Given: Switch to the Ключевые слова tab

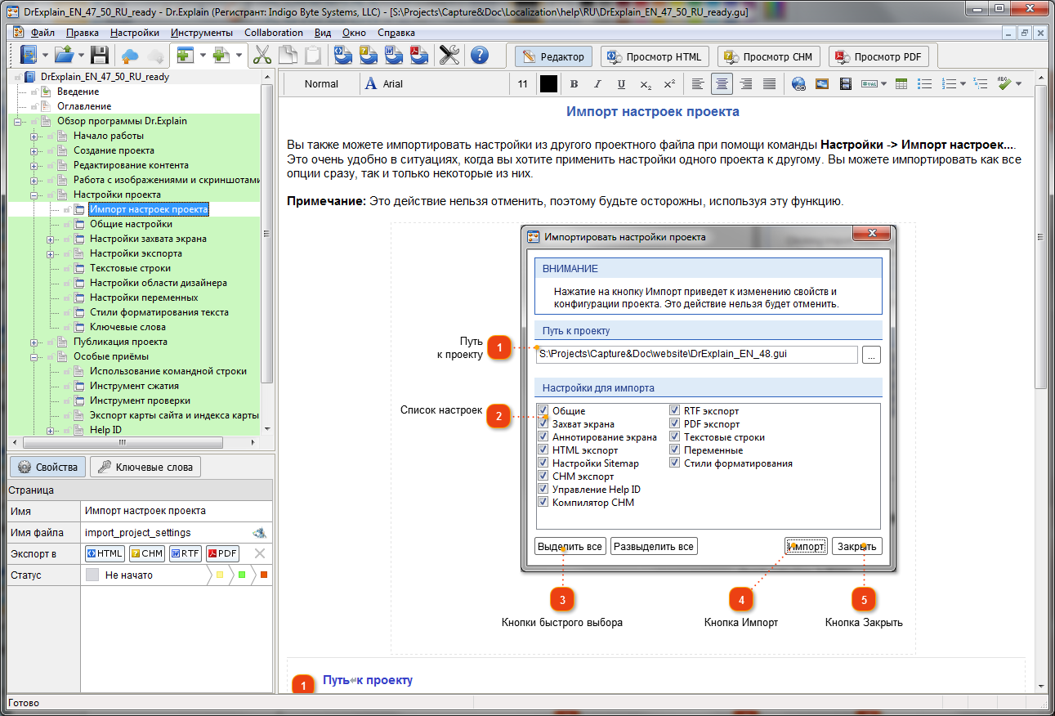Looking at the screenshot, I should pos(145,467).
